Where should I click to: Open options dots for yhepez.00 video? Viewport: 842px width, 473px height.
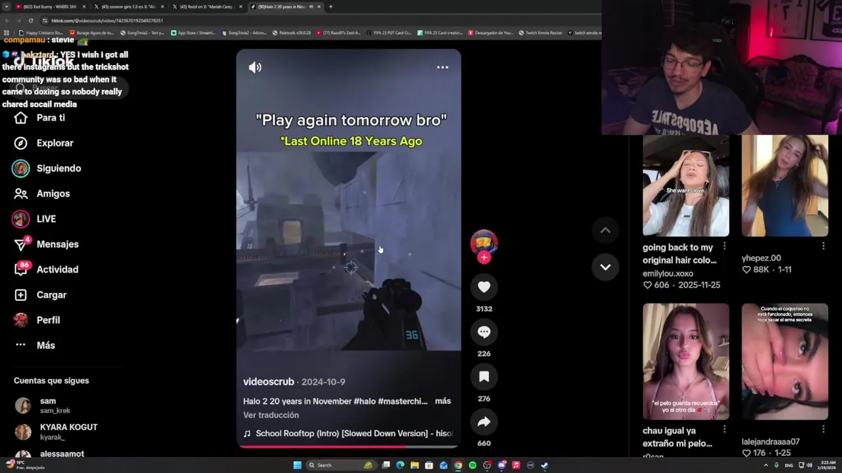[x=824, y=246]
